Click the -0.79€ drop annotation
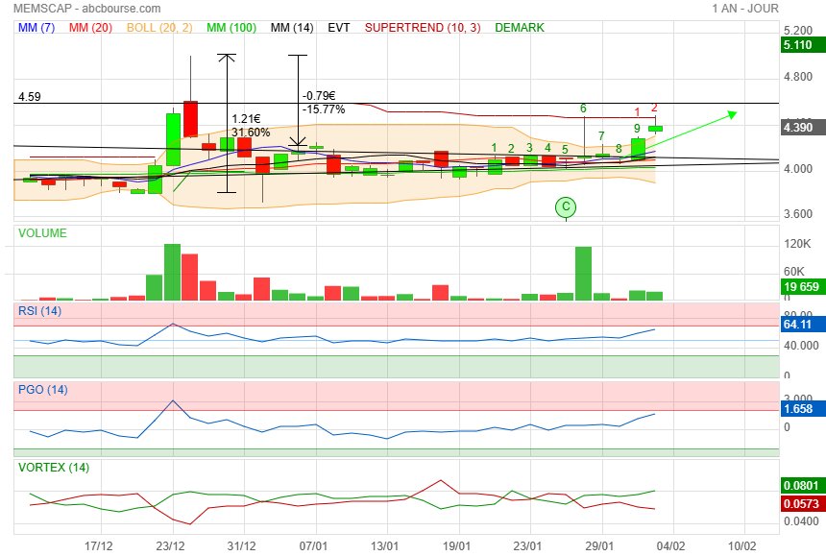This screenshot has width=826, height=556. pos(319,96)
